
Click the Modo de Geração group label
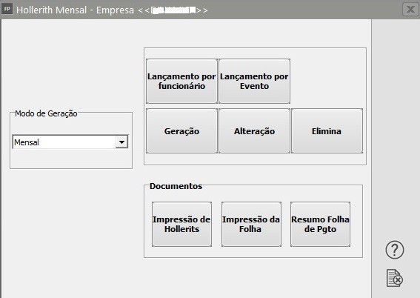click(x=46, y=113)
